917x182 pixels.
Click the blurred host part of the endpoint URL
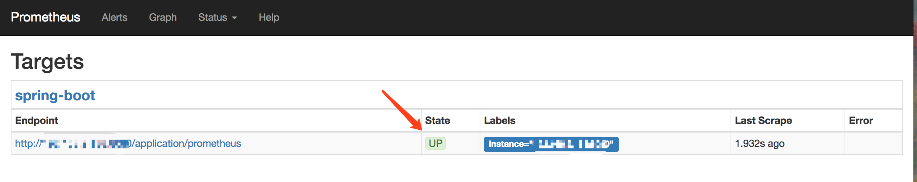point(86,144)
